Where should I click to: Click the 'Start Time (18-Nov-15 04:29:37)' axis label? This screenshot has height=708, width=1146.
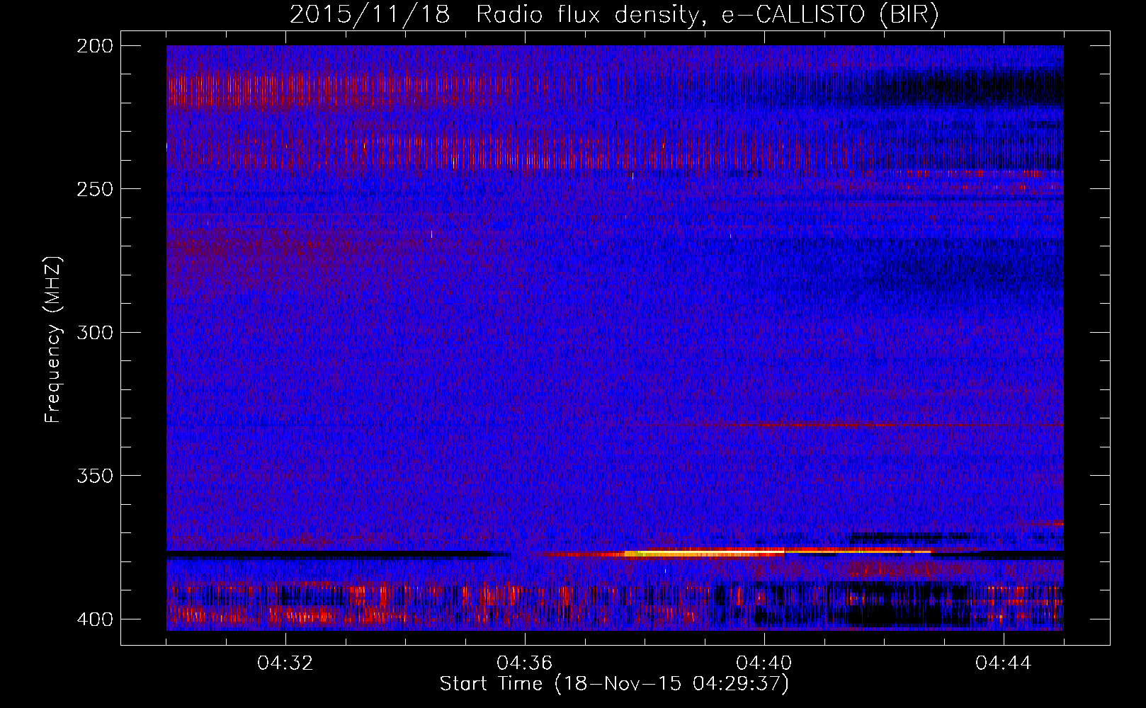[x=614, y=684]
